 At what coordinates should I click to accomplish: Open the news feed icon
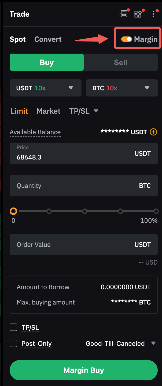pos(123,14)
